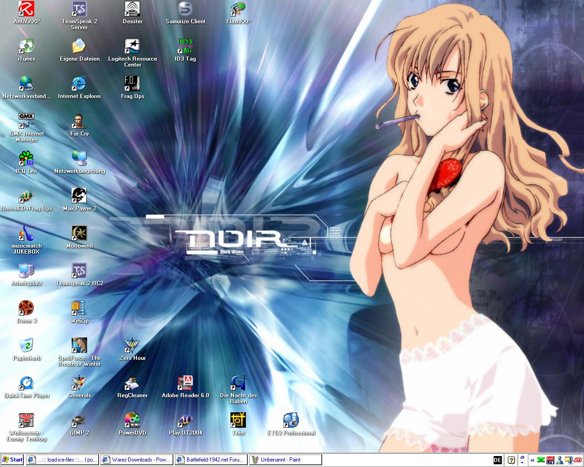Switch to Unbenannt - Paint taskbar window

286,460
